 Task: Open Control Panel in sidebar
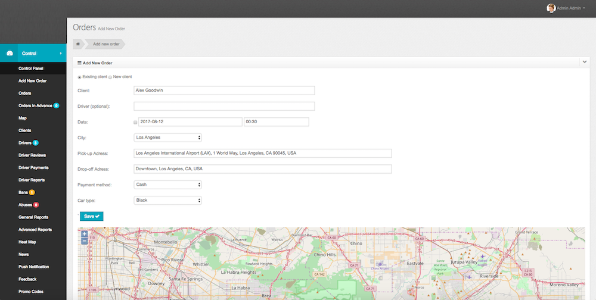coord(31,68)
